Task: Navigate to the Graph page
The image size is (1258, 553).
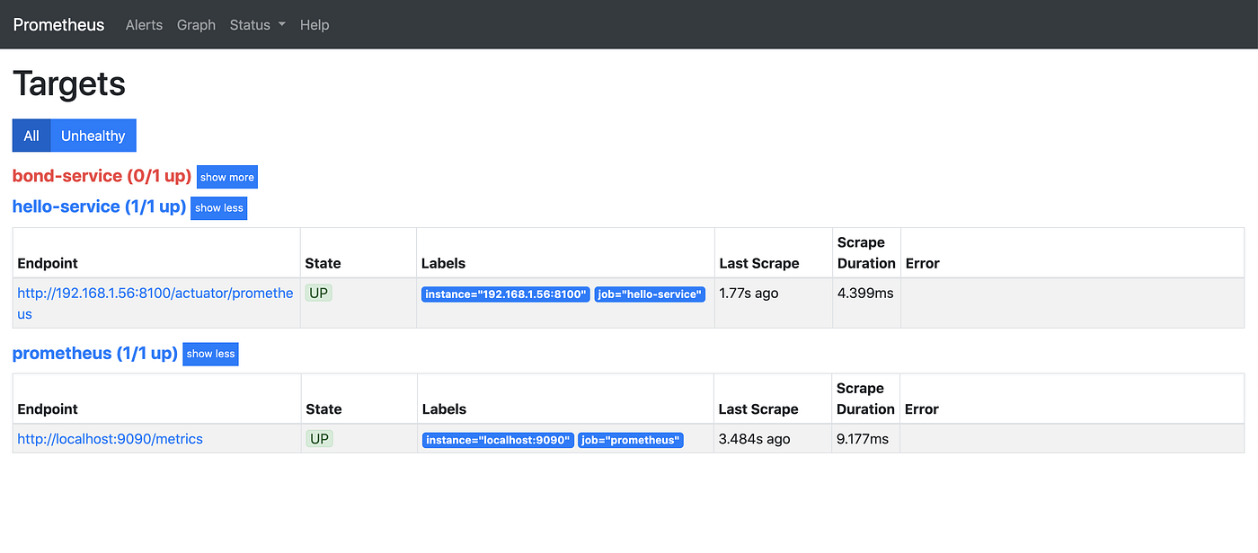Action: pos(196,25)
